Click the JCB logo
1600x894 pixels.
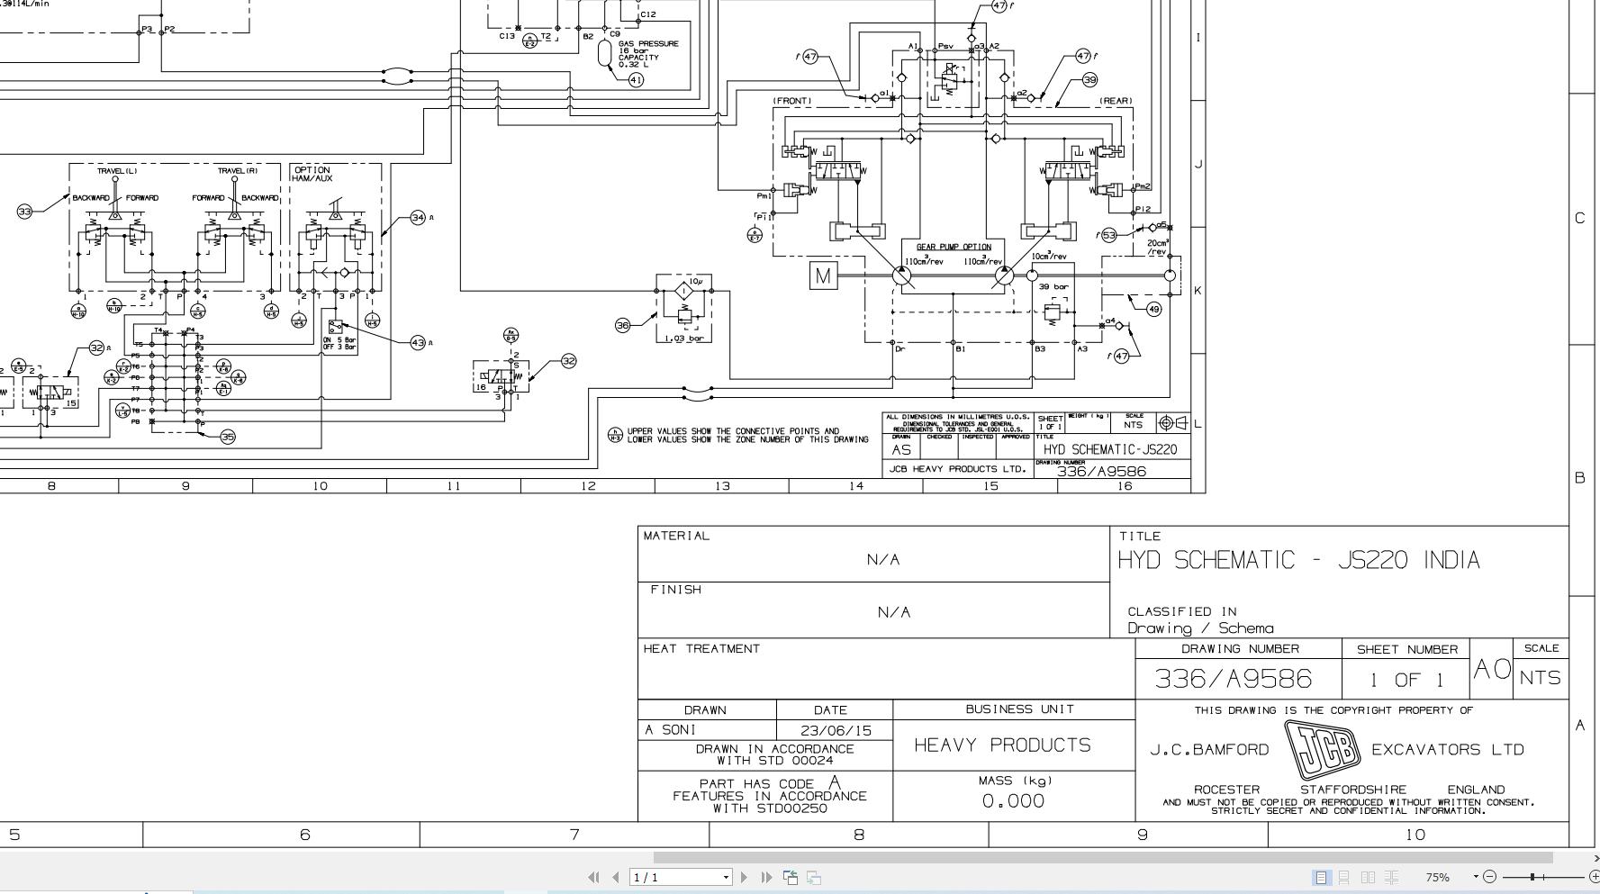(x=1322, y=749)
